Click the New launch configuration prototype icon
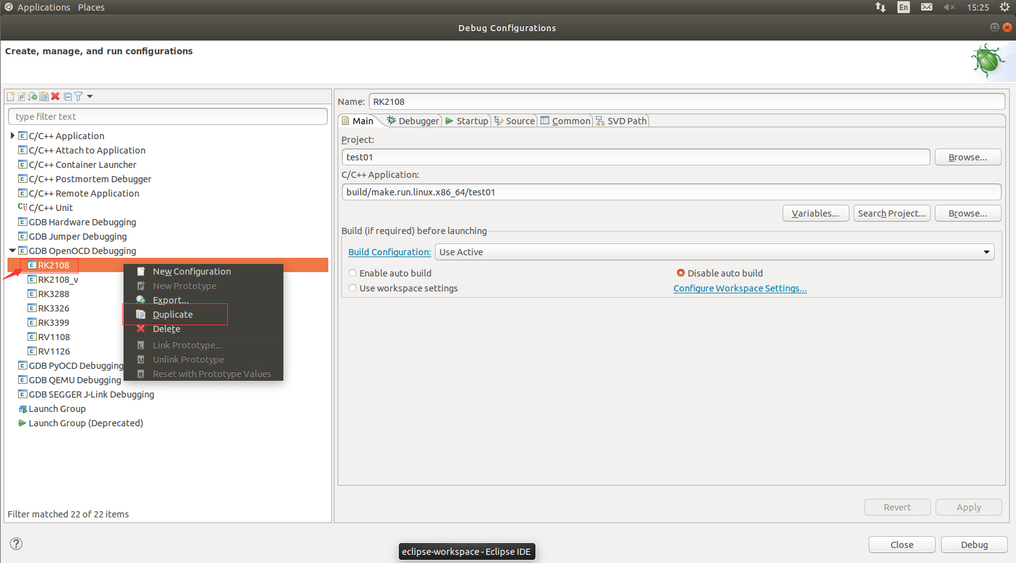 [22, 96]
